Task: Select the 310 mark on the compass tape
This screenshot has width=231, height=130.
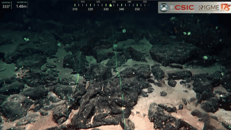Action: pyautogui.click(x=75, y=9)
